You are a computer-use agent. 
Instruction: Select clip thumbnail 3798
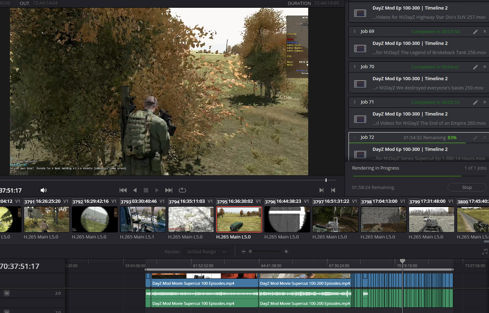click(384, 219)
